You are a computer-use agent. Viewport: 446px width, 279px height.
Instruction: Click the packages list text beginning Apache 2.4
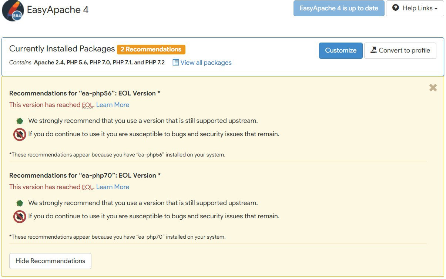coord(99,63)
